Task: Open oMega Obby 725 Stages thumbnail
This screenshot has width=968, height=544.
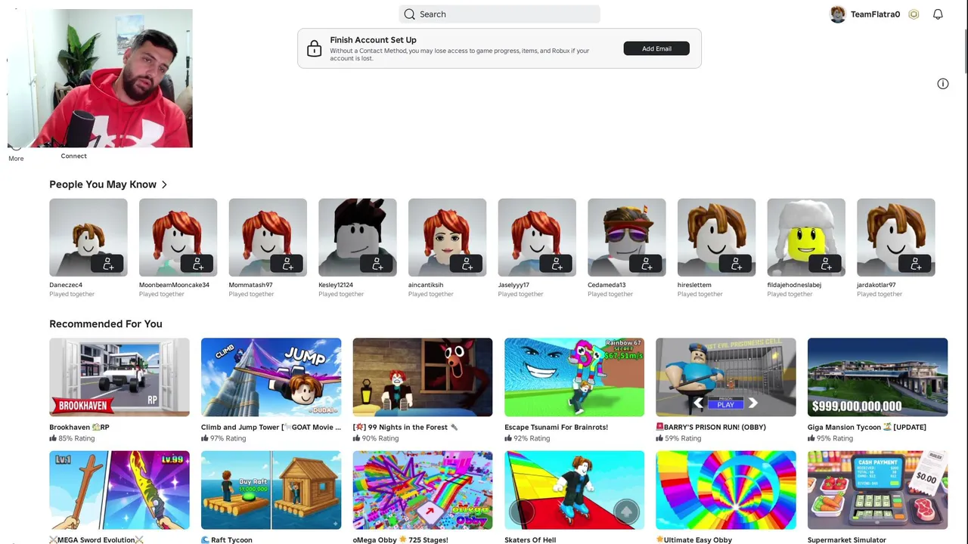Action: (423, 490)
